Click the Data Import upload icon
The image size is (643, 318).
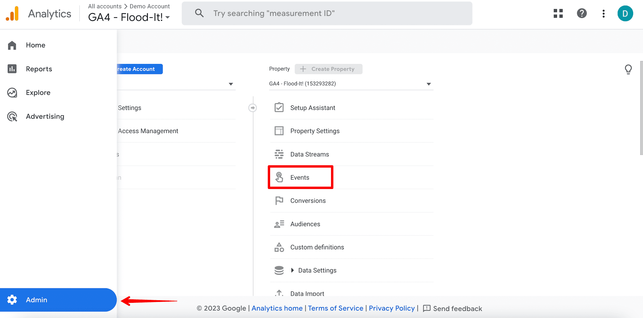[x=279, y=293]
